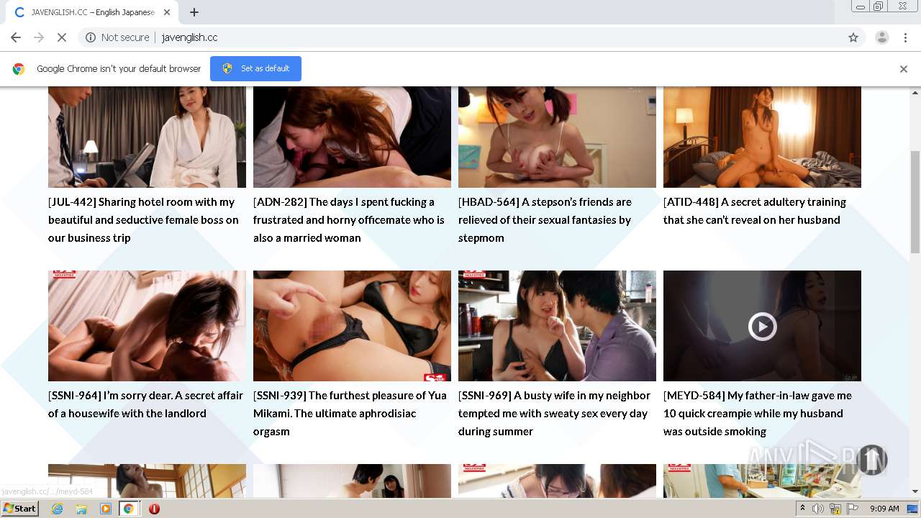
Task: Dismiss the default browser infobar
Action: (904, 69)
